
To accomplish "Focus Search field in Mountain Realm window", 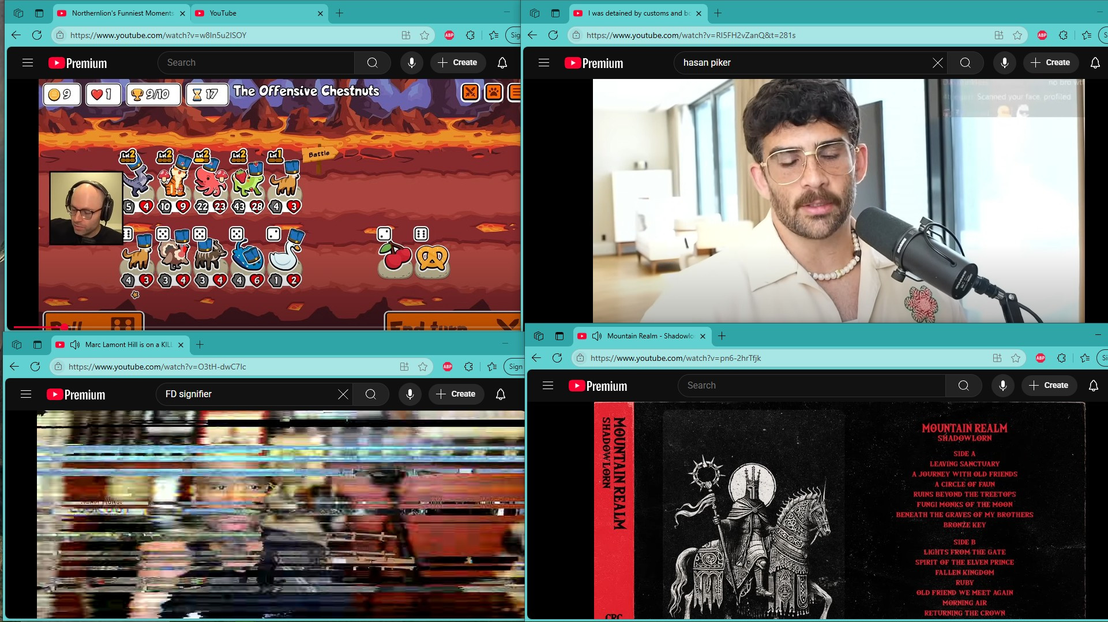I will (x=812, y=386).
